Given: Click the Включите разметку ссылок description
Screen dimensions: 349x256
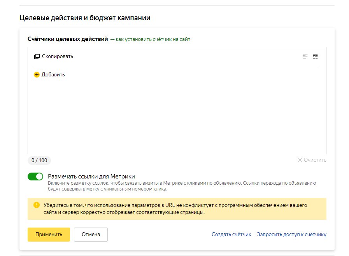Looking at the screenshot, I should tap(182, 186).
